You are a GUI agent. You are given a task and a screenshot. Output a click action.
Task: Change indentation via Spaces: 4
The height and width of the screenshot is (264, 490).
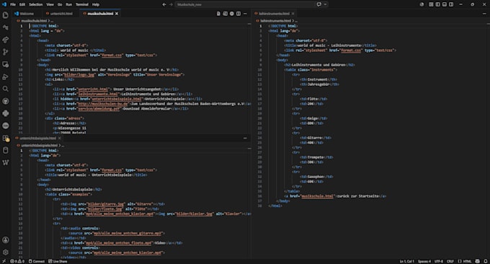pos(424,261)
